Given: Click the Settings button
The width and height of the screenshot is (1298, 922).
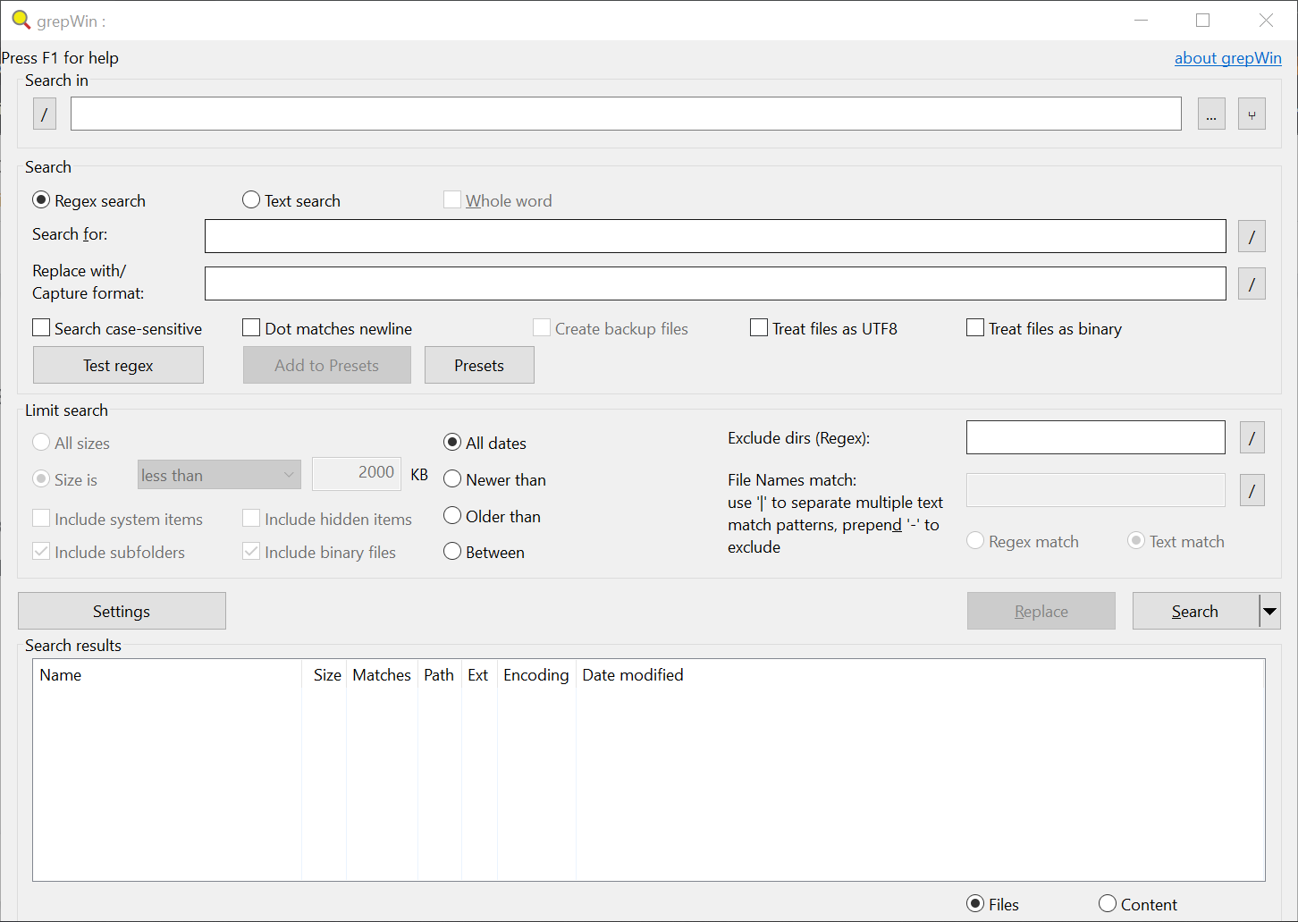Looking at the screenshot, I should click(122, 611).
